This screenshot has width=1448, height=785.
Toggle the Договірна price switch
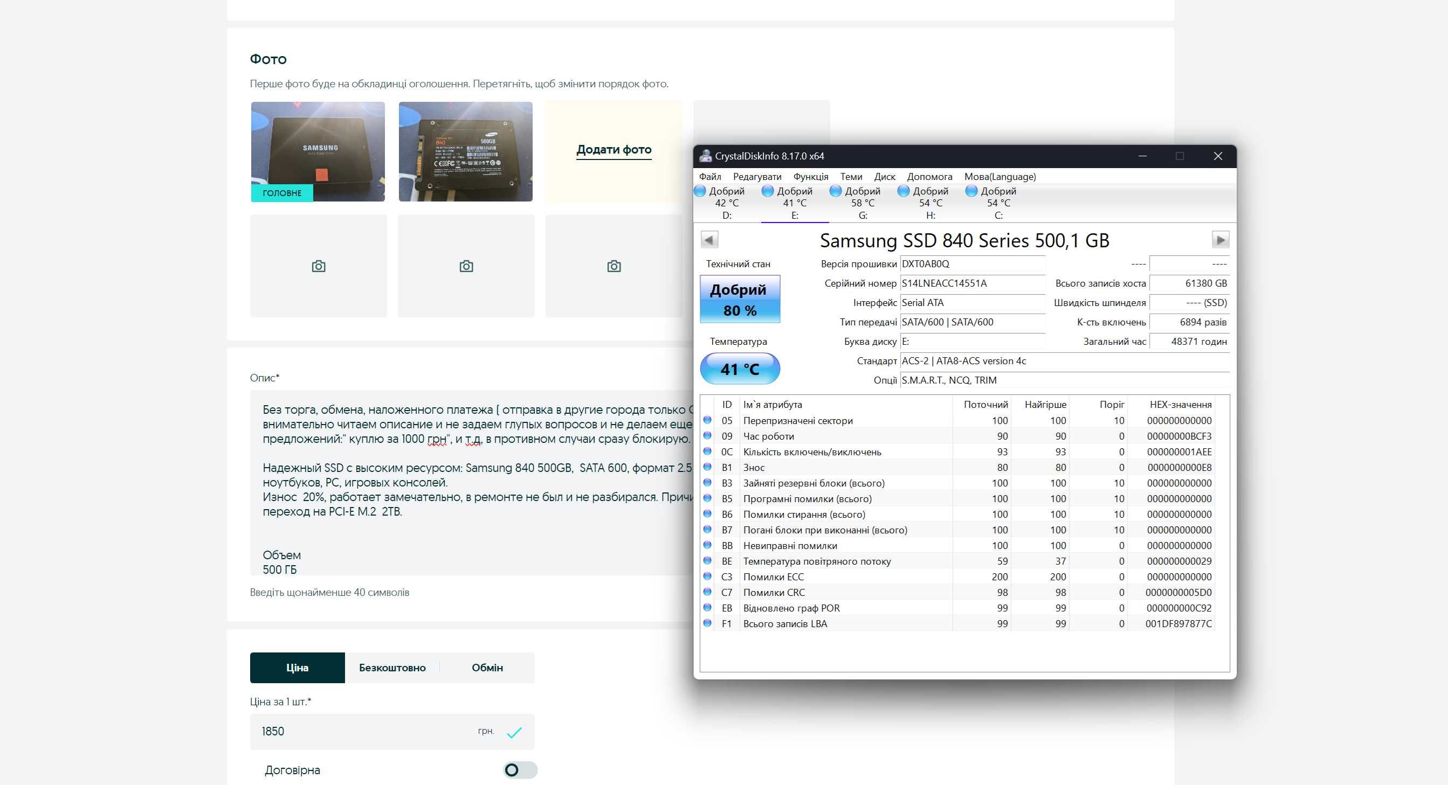coord(520,770)
